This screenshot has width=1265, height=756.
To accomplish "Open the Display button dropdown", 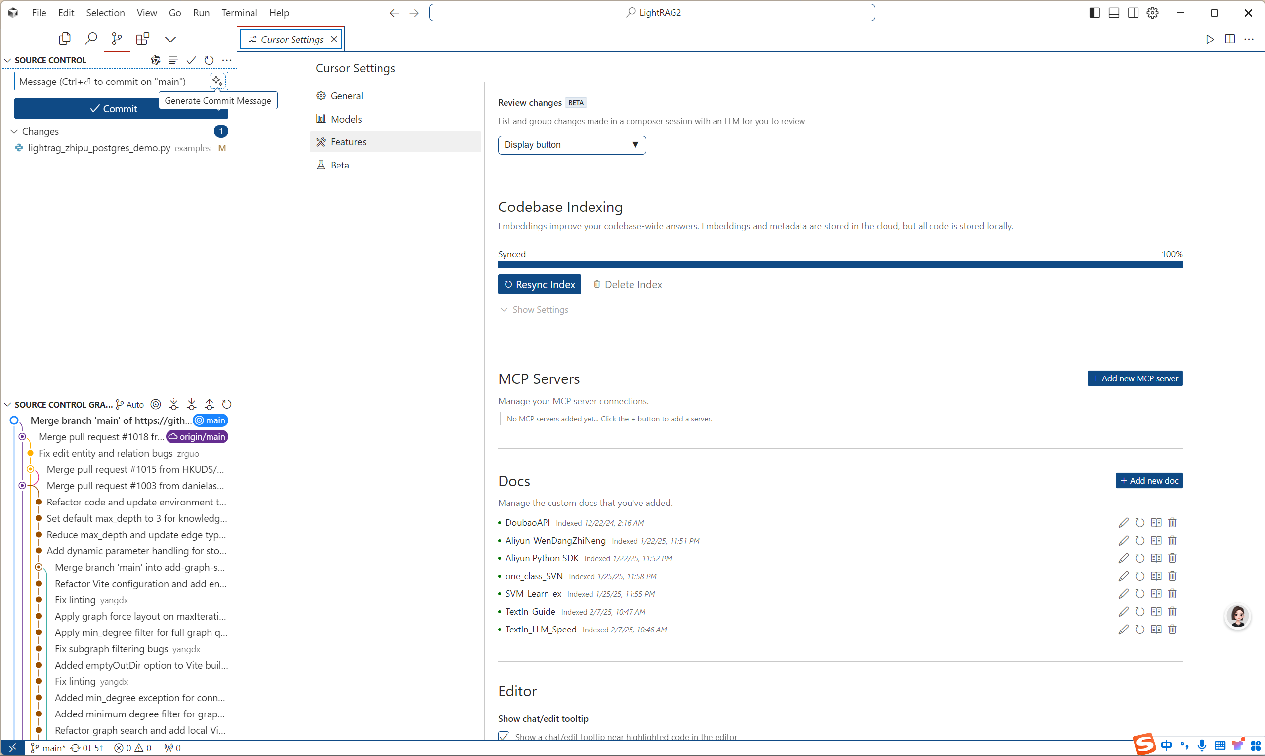I will tap(572, 145).
